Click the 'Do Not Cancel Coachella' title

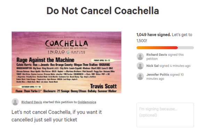click(x=103, y=11)
